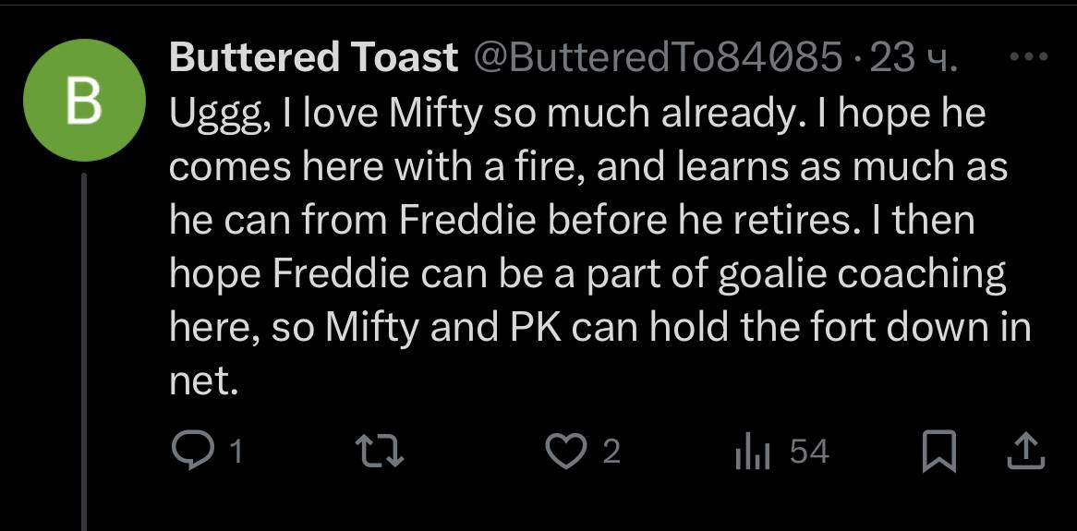
Task: Bookmark this tweet
Action: (x=938, y=452)
